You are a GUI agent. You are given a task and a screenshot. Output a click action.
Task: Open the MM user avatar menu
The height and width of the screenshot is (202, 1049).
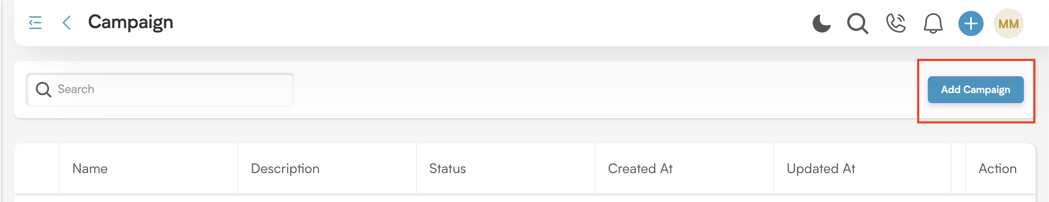point(1008,23)
